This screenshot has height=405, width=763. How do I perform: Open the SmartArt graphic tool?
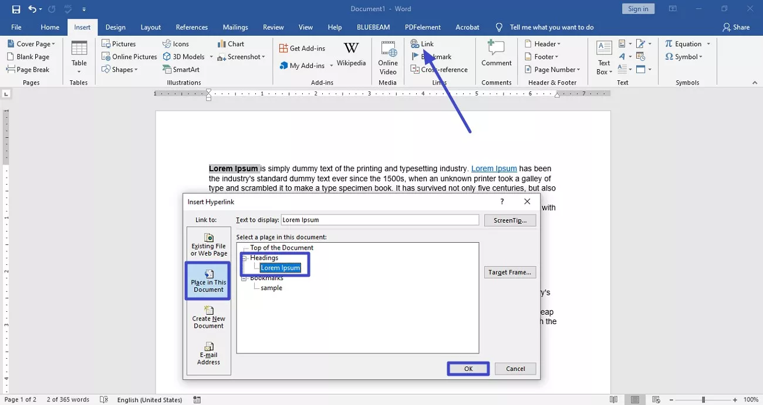pyautogui.click(x=181, y=70)
